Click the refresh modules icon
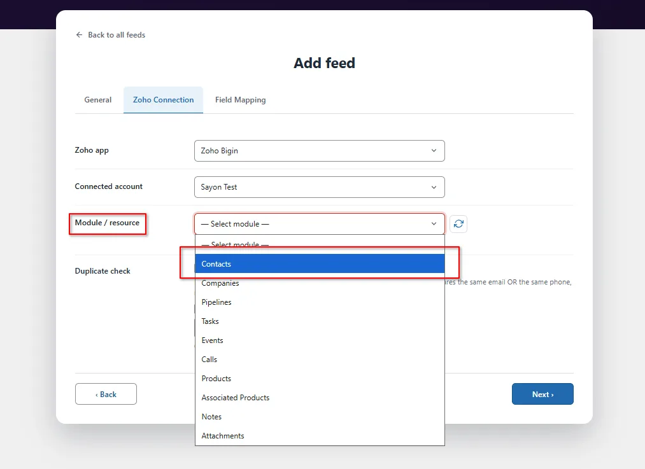The width and height of the screenshot is (645, 469). pyautogui.click(x=458, y=224)
